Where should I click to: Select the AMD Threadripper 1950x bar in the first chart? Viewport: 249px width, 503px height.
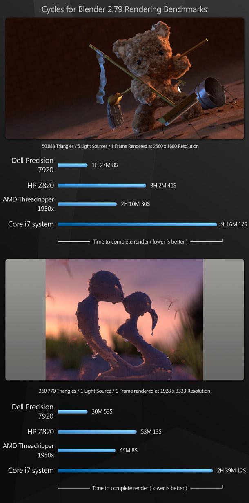click(87, 204)
